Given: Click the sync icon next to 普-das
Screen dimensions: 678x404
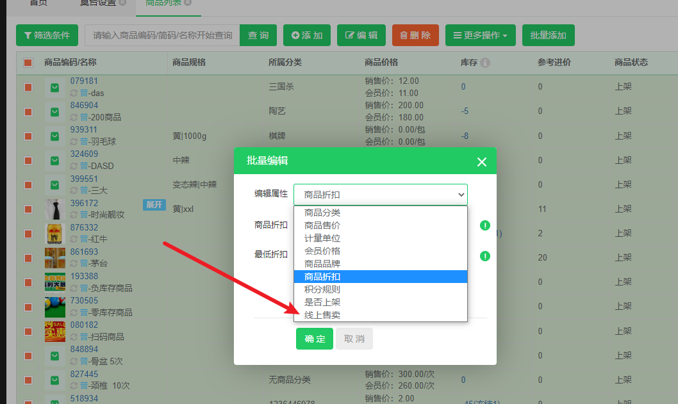Looking at the screenshot, I should [x=74, y=93].
